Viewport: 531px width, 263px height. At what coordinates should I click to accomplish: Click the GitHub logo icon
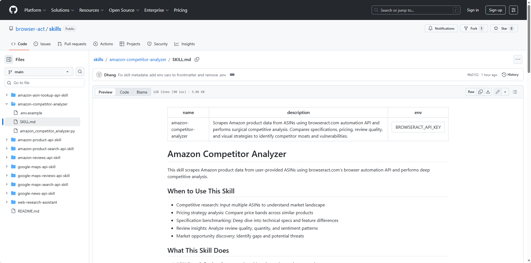pyautogui.click(x=13, y=10)
